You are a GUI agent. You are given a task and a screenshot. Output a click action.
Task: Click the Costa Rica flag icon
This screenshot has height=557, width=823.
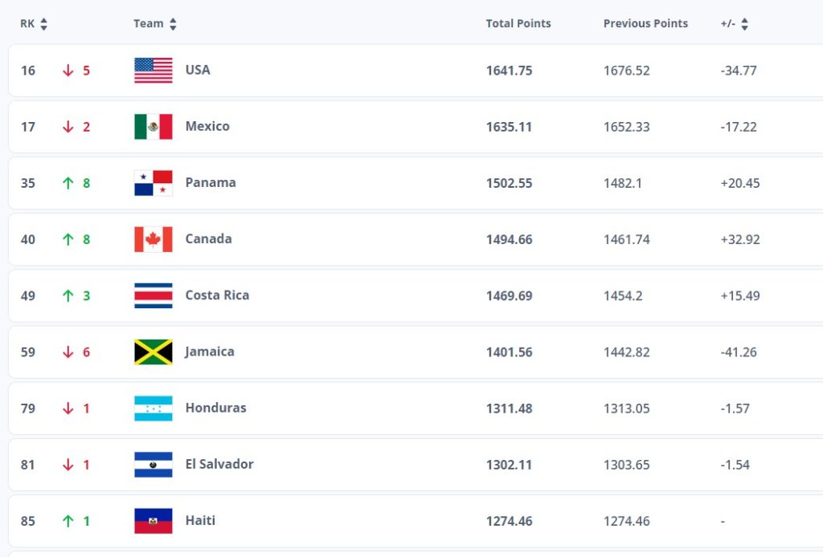[154, 295]
